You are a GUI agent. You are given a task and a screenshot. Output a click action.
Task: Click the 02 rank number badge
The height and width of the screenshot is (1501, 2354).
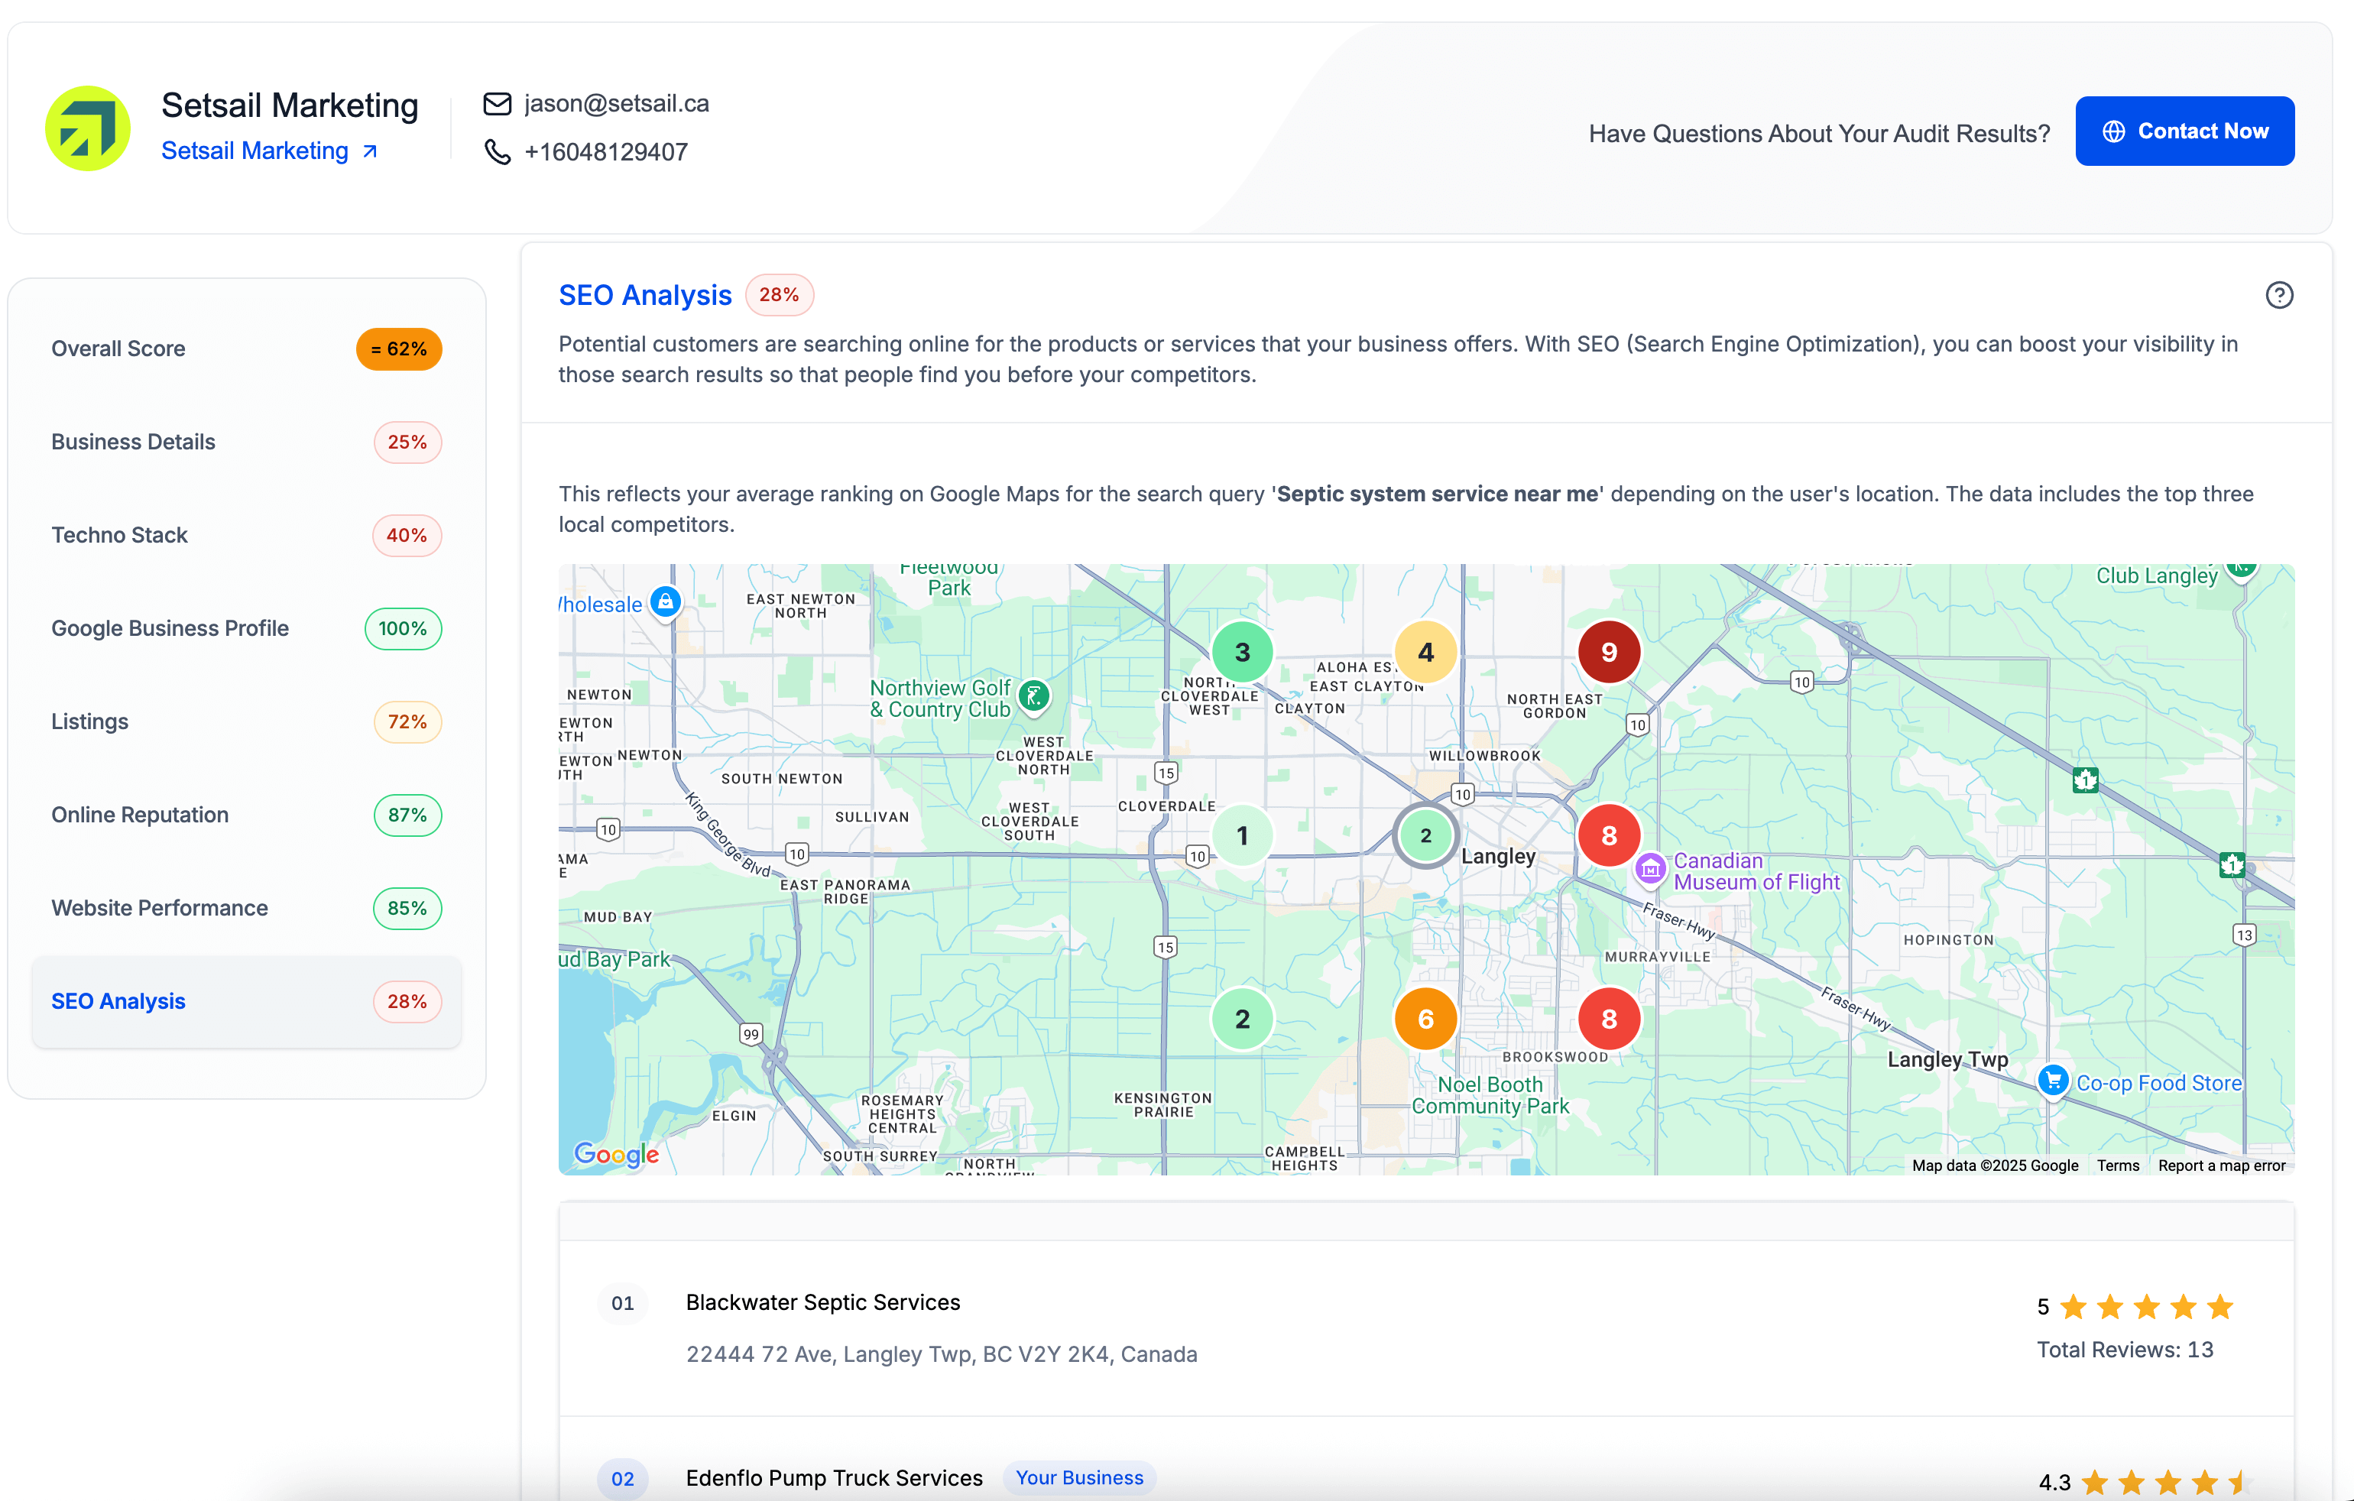pyautogui.click(x=623, y=1479)
